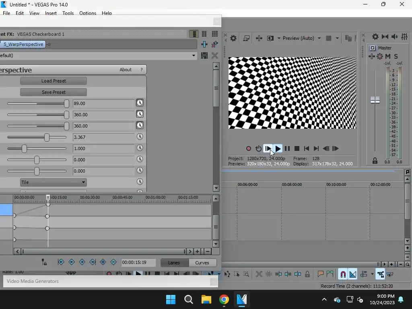Mute the Master bus with M button
Screen dimensions: 412x309
point(388,56)
